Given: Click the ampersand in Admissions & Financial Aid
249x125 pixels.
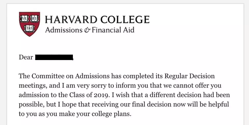Looking at the screenshot, I should point(87,30).
